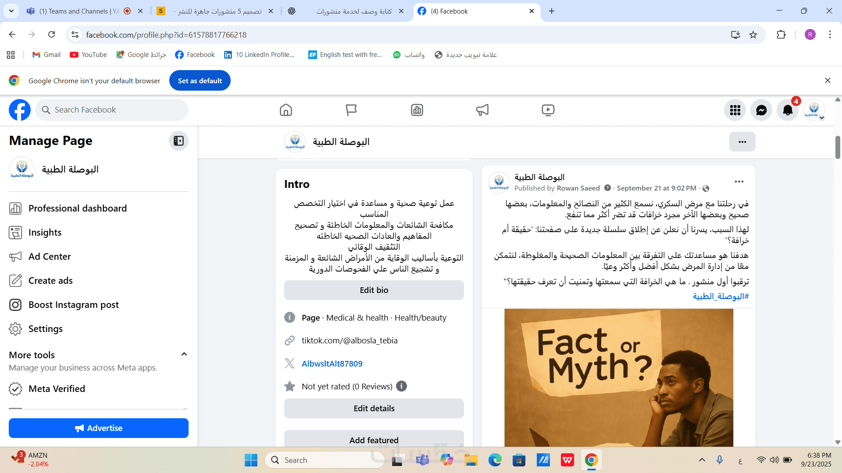
Task: Bookmark this page with star icon
Action: tap(753, 35)
